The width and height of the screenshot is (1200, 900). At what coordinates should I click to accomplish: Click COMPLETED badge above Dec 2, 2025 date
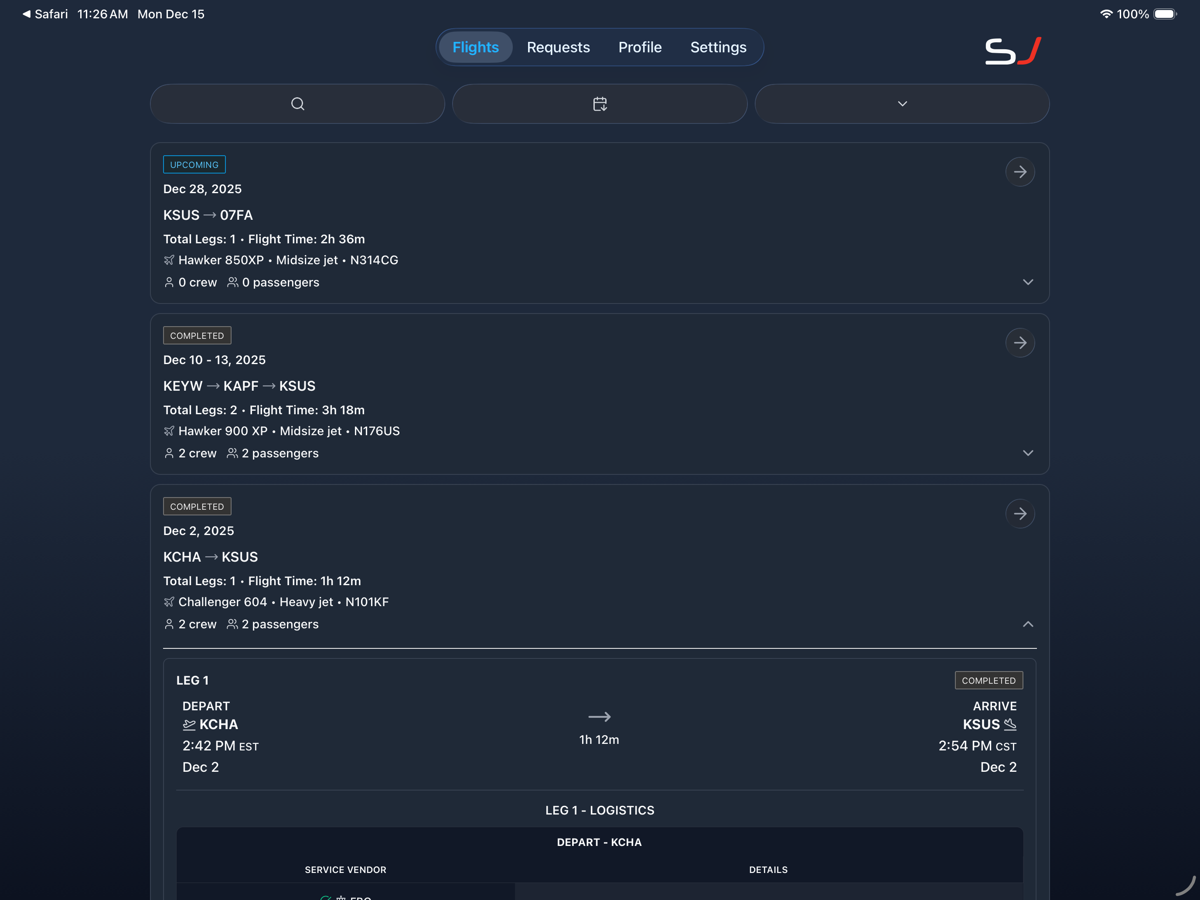pos(197,506)
